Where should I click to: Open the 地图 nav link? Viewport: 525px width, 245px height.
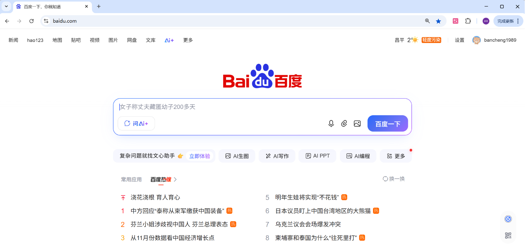click(57, 40)
